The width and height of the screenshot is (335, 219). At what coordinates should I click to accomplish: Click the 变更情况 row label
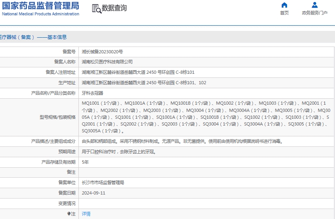(67, 203)
